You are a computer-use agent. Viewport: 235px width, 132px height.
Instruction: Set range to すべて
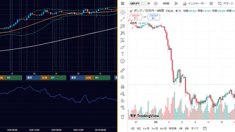tap(195, 129)
